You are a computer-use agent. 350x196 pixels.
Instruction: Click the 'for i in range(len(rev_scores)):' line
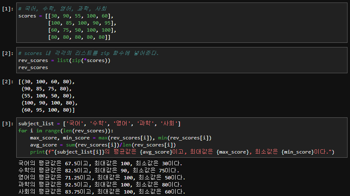pos(66,131)
